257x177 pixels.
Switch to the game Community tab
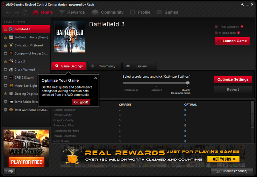point(104,66)
